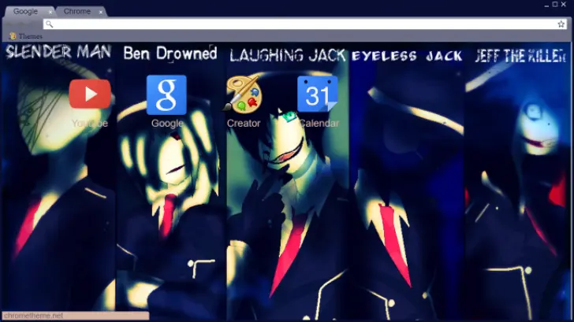Switch to the Chrome tab
Screen dimensions: 574x322
[x=76, y=12]
